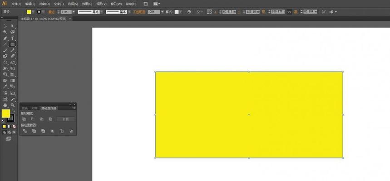Select the Paintbrush tool
Viewport: 390px width, 181px height.
pos(5,50)
